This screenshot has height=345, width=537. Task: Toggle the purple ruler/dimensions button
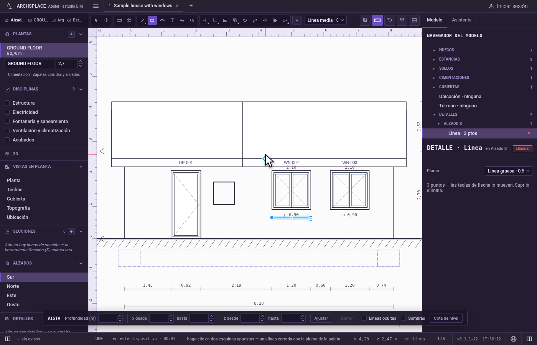377,20
